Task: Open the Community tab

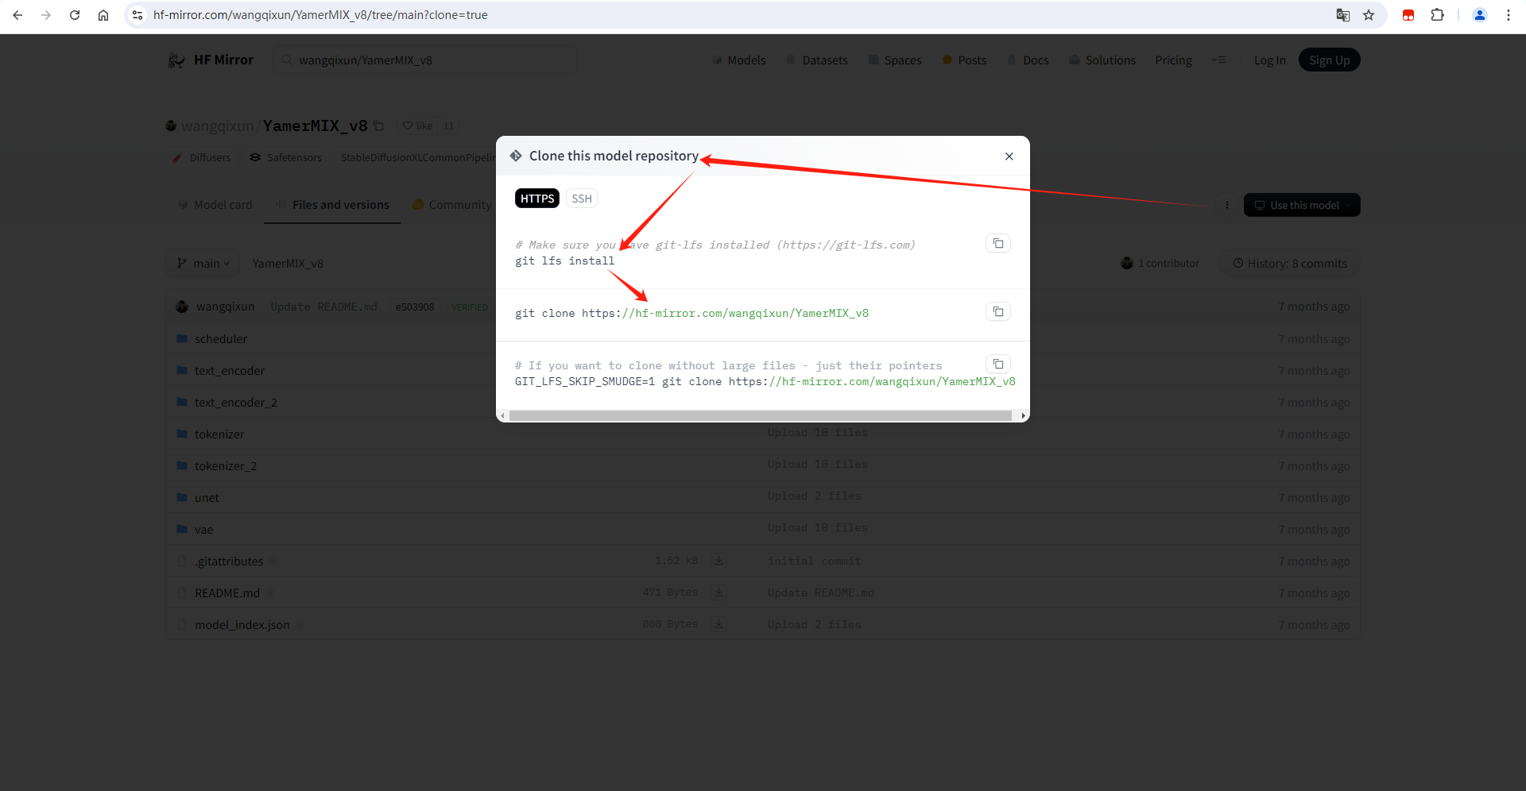Action: (452, 205)
